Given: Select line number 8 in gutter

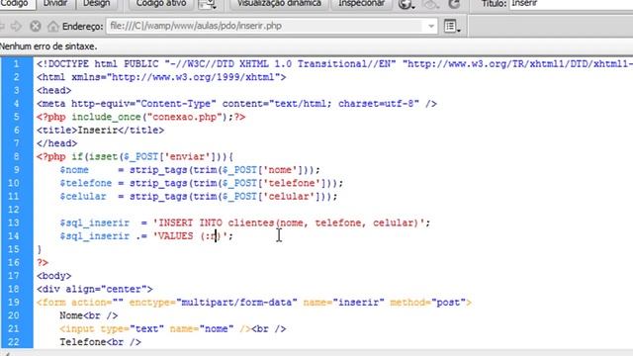Looking at the screenshot, I should [16, 156].
